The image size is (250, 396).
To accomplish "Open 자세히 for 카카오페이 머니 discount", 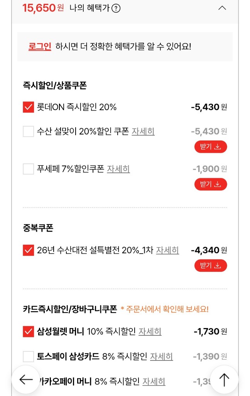I will click(154, 382).
